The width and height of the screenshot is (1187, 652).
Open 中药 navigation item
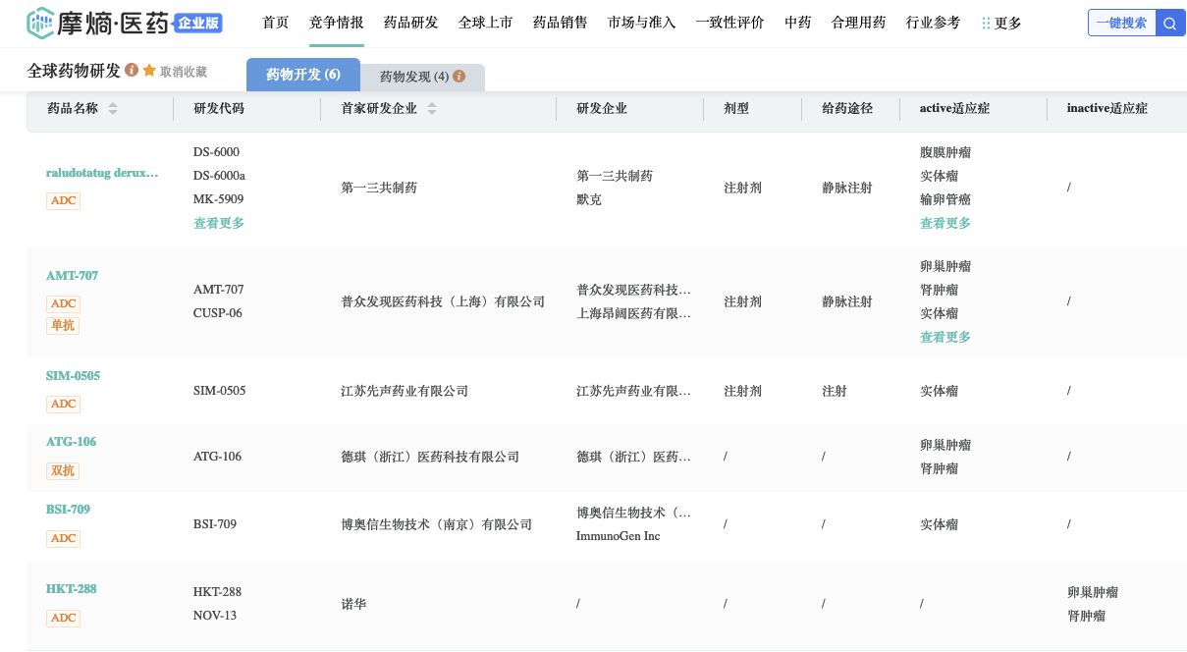(798, 23)
